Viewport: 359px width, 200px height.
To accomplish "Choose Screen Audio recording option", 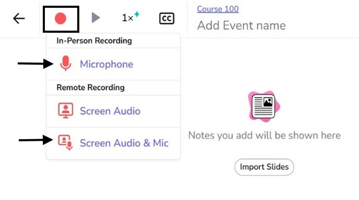I will [113, 111].
